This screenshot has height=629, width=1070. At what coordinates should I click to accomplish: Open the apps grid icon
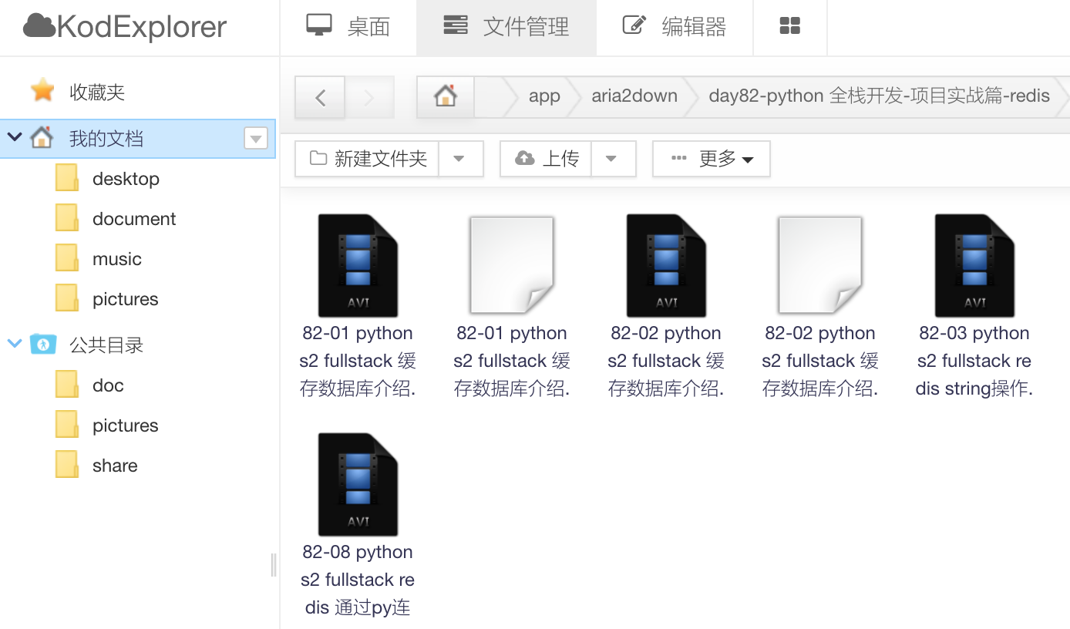pyautogui.click(x=789, y=27)
